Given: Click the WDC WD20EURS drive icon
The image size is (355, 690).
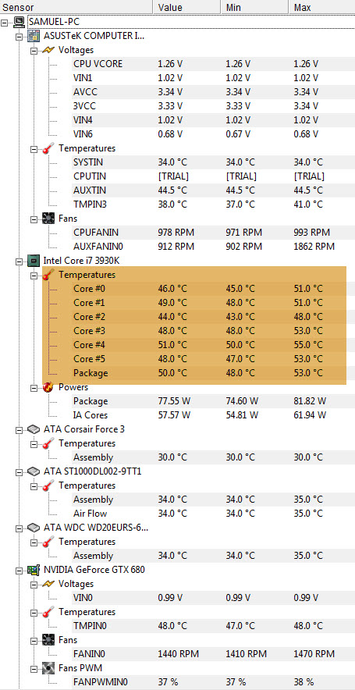Looking at the screenshot, I should [34, 527].
